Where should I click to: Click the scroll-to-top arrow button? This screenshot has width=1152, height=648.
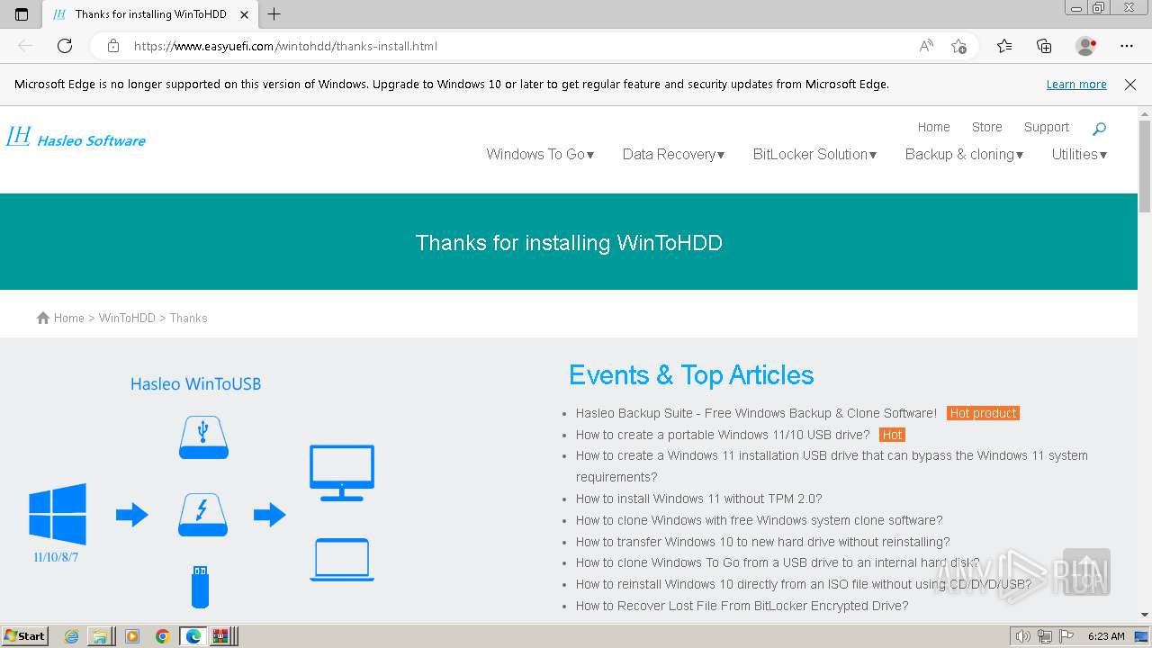pos(1086,571)
